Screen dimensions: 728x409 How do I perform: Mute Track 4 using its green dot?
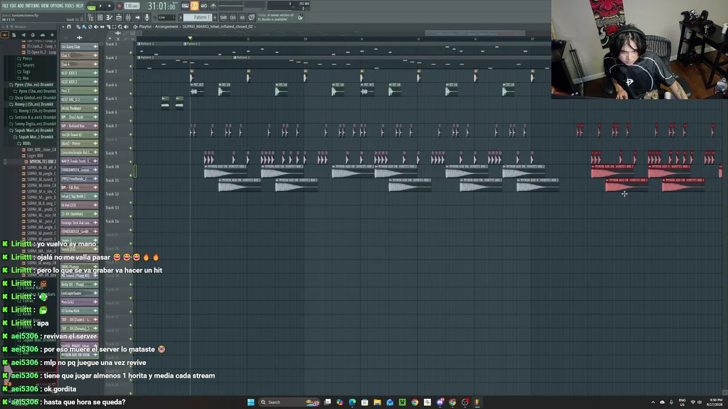coord(131,94)
